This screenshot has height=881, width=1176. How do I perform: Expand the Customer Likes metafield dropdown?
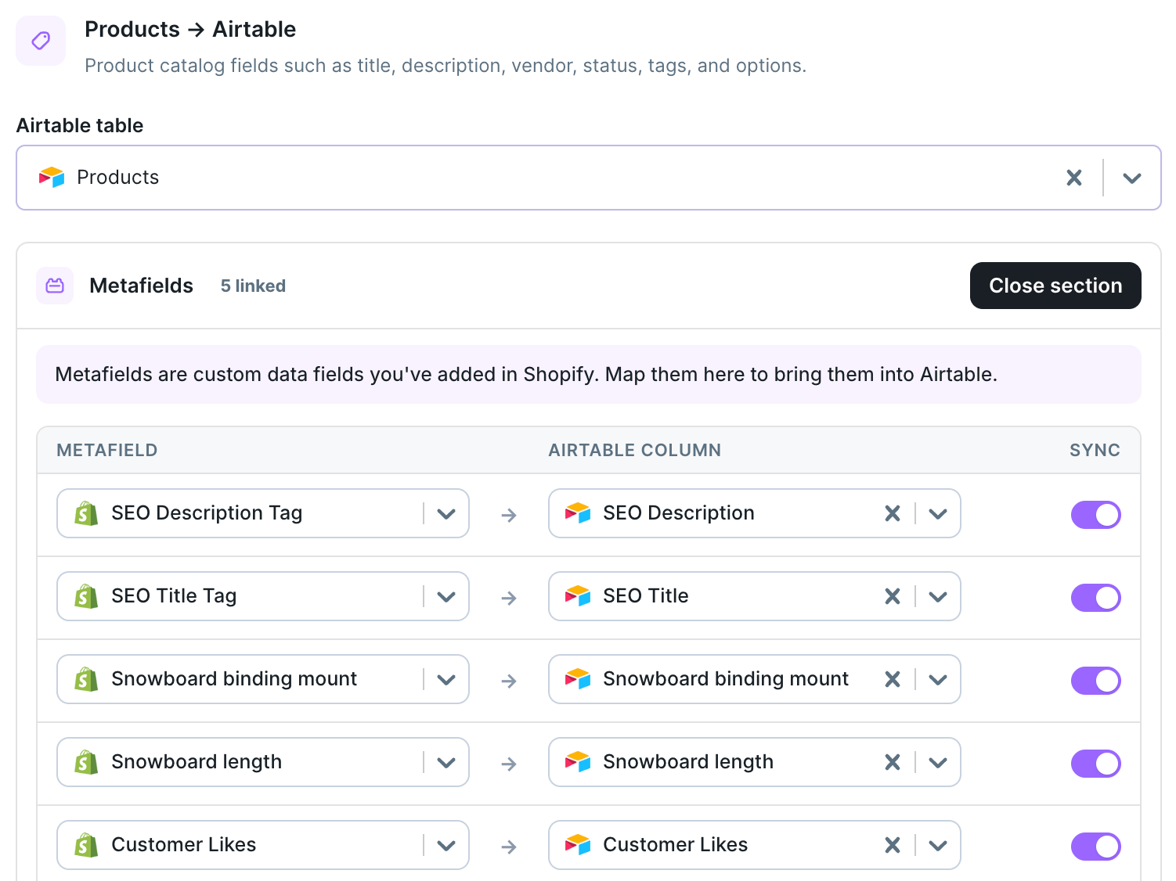coord(446,846)
